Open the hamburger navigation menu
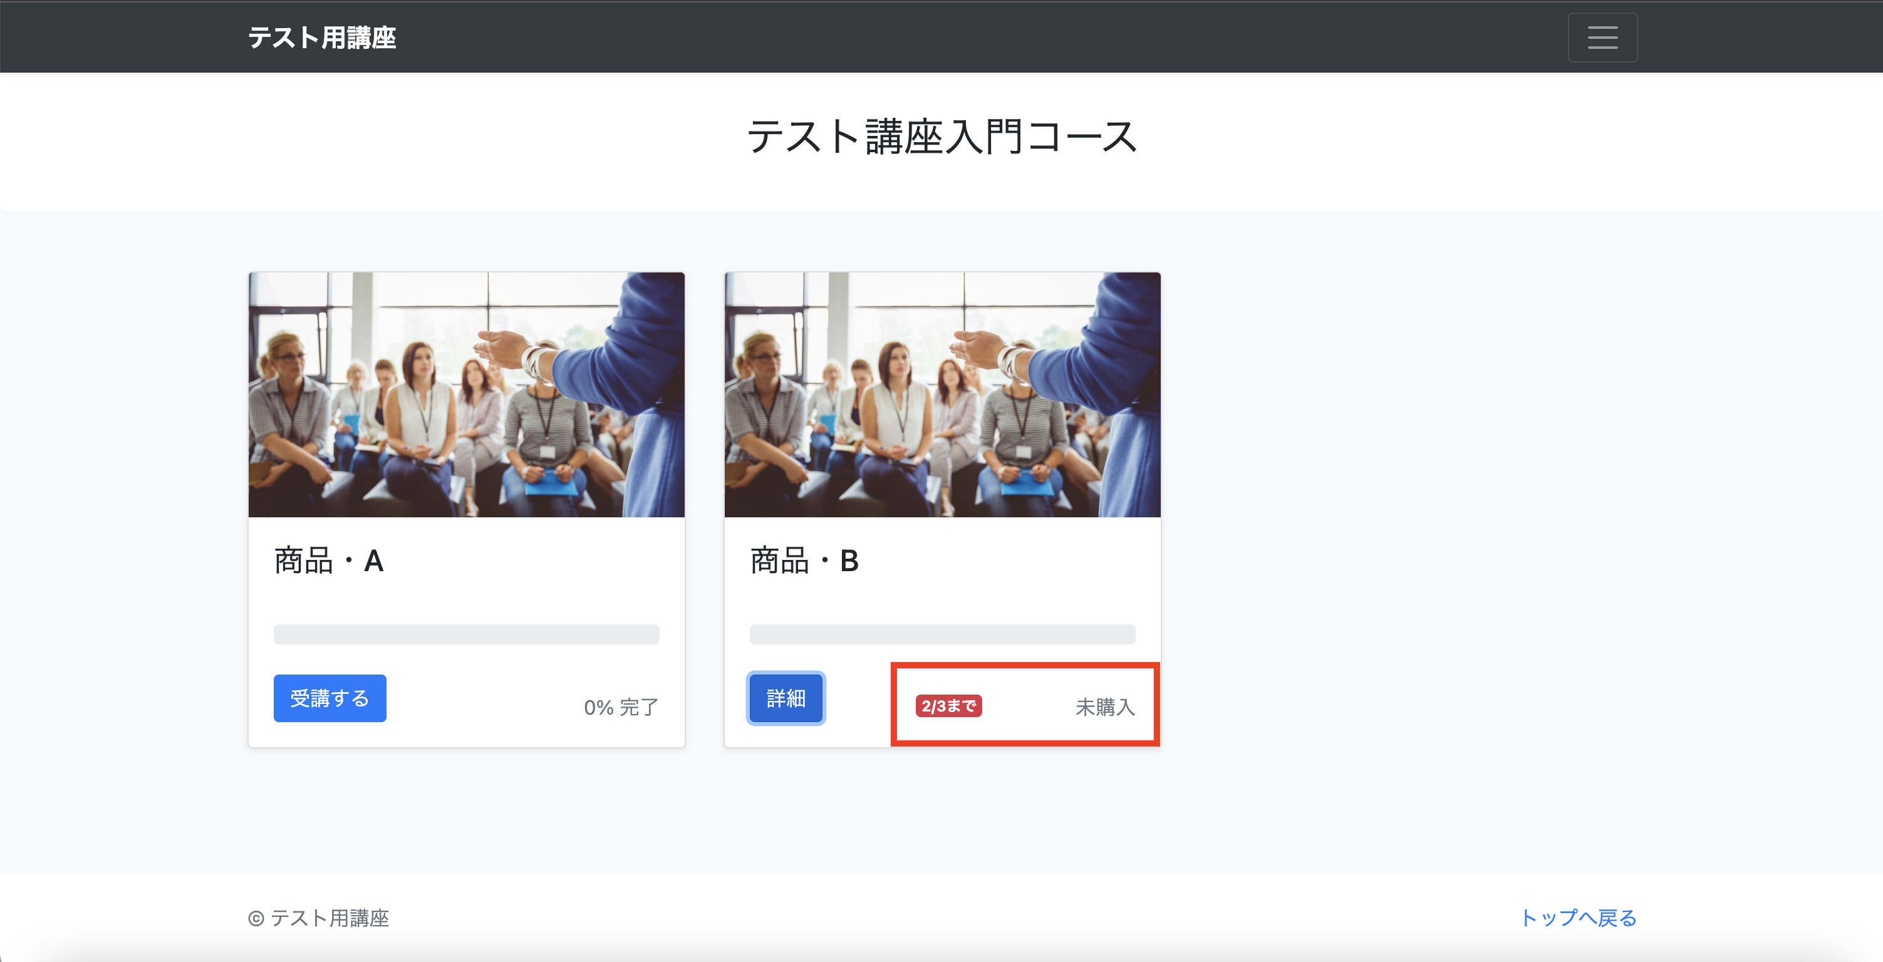 [1602, 38]
